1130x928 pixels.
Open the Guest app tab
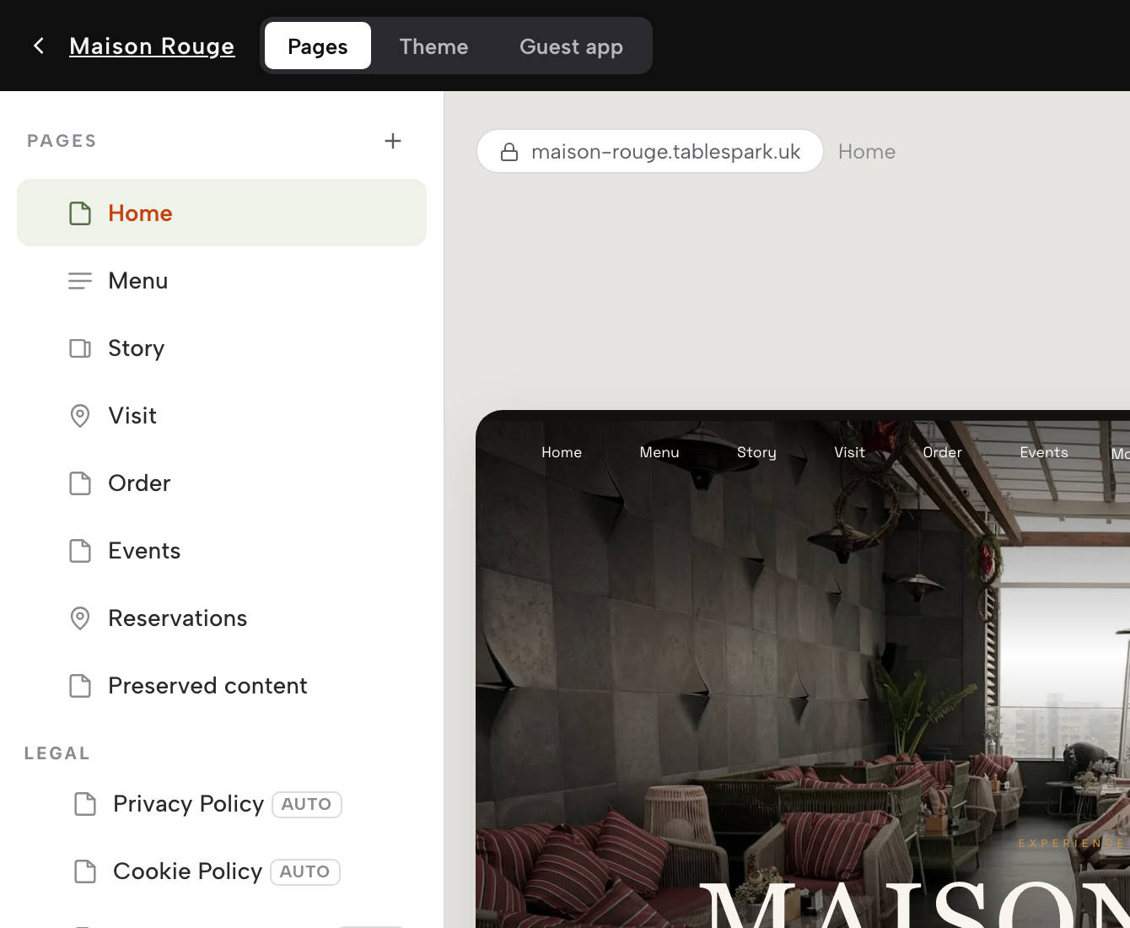coord(571,46)
